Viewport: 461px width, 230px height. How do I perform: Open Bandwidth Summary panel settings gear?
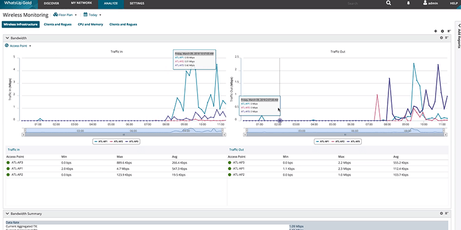click(441, 213)
